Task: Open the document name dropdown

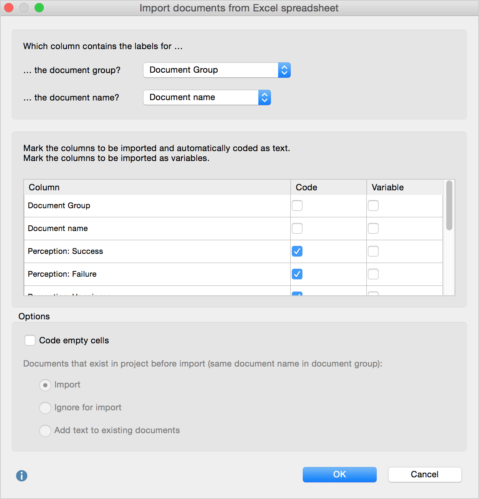Action: point(207,97)
